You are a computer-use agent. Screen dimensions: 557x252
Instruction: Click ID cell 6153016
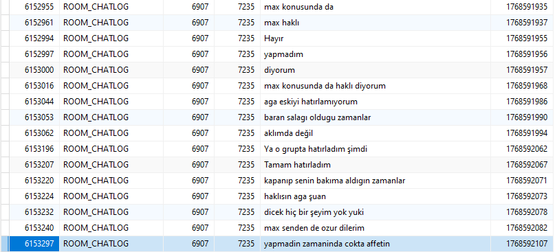[x=34, y=86]
